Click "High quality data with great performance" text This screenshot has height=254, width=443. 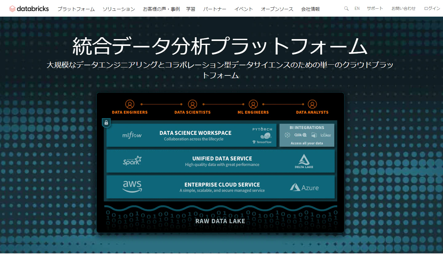[222, 165]
